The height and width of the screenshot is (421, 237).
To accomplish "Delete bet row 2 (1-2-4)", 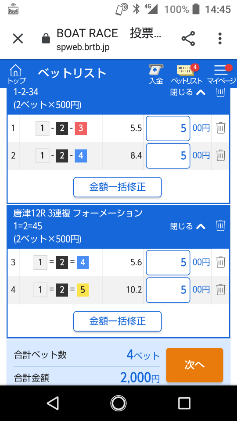I will [x=221, y=155].
